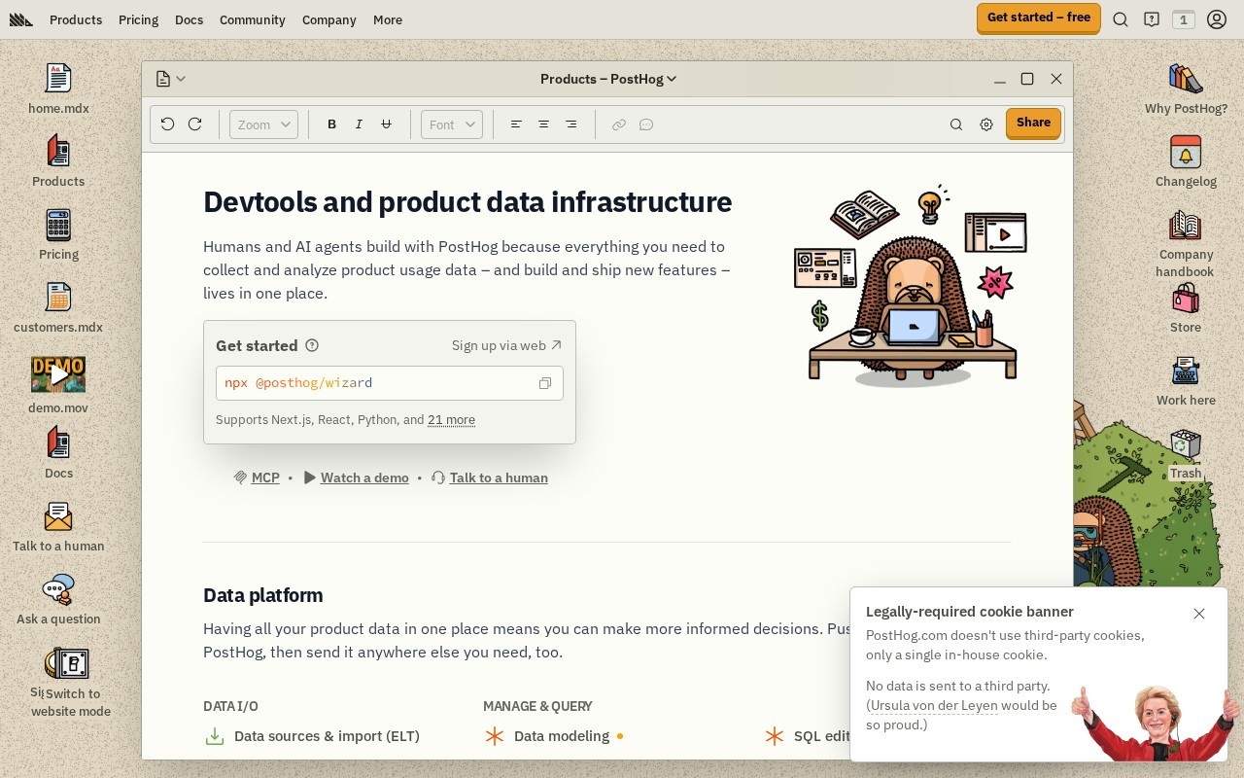
Task: Add a comment using the toolbar
Action: 645,124
